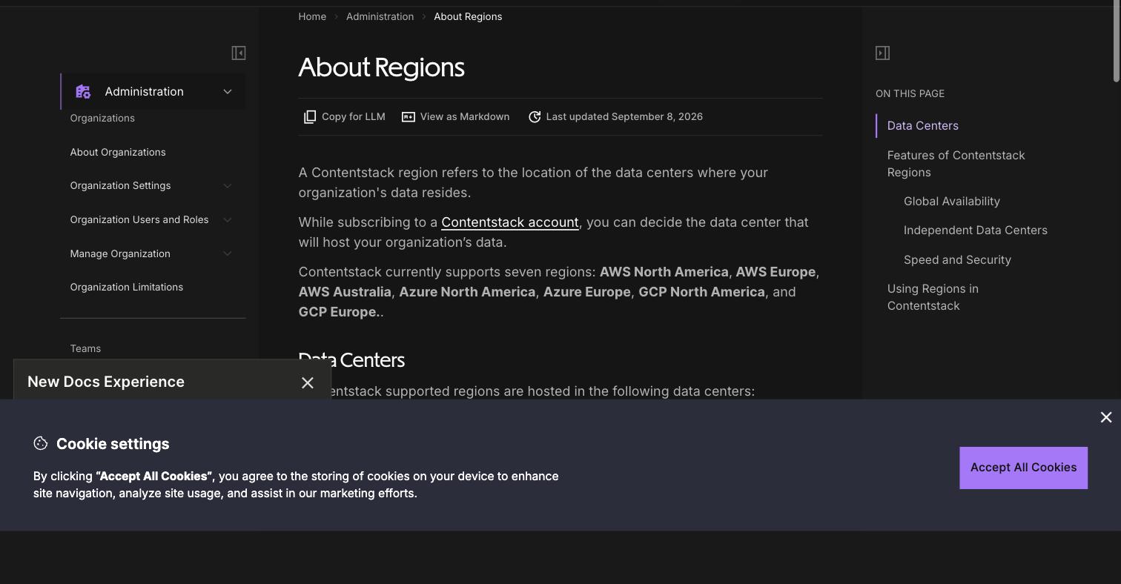The width and height of the screenshot is (1121, 584).
Task: Dismiss the cookie settings banner
Action: 1106,417
